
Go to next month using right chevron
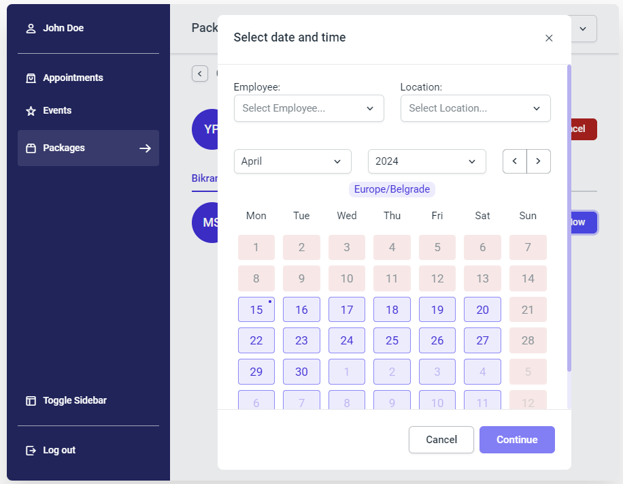[539, 161]
